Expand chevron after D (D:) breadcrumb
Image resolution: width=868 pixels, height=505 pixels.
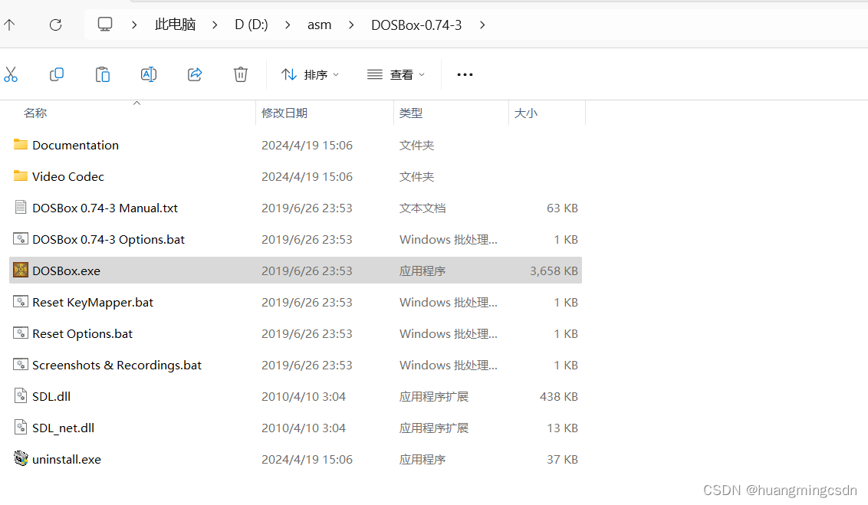pos(288,25)
